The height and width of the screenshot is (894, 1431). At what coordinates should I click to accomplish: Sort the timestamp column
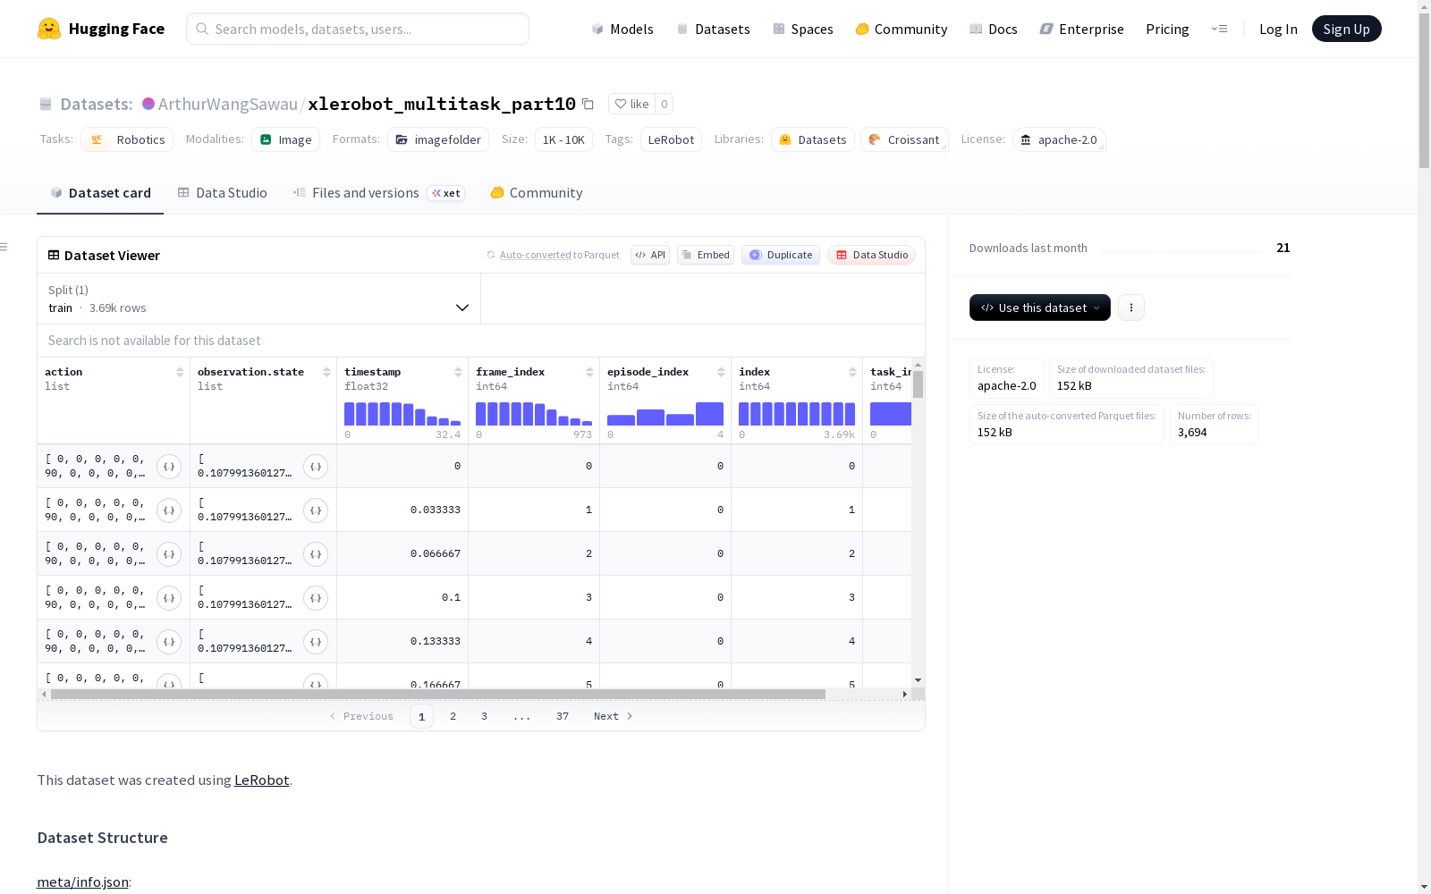click(458, 372)
